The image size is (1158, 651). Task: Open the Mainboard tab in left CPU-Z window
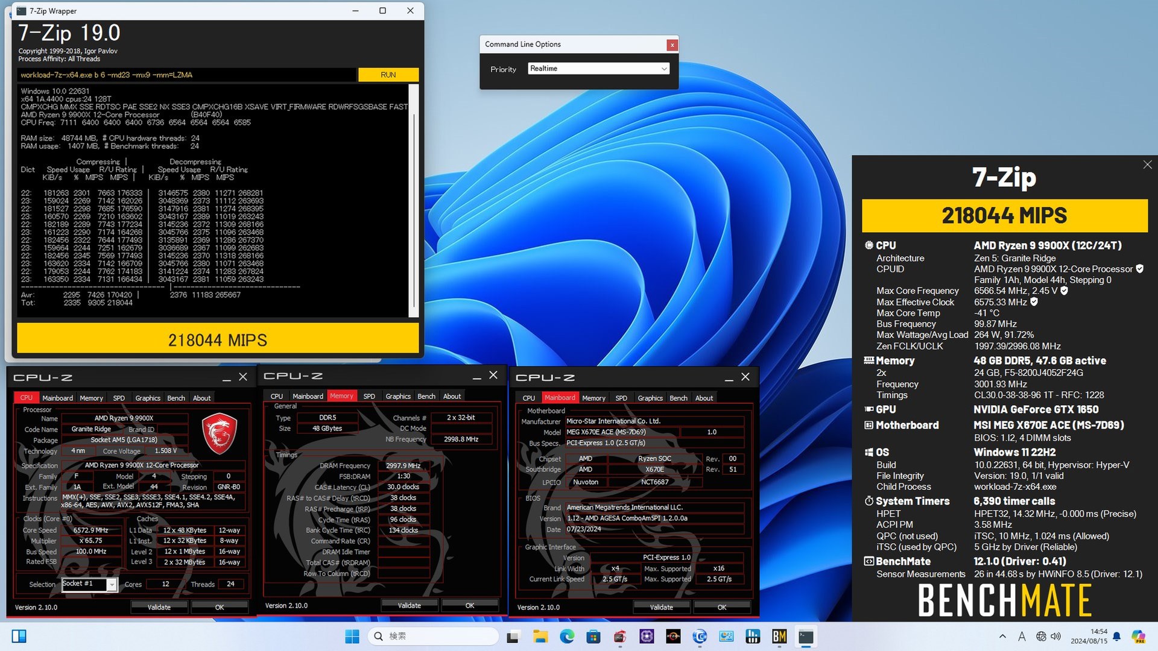tap(57, 398)
